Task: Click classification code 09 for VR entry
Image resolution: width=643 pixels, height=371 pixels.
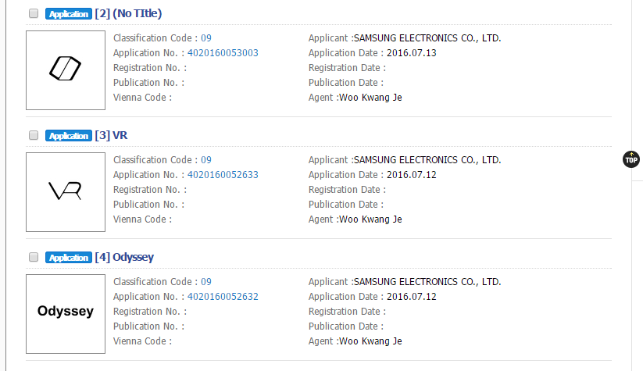Action: (x=205, y=160)
